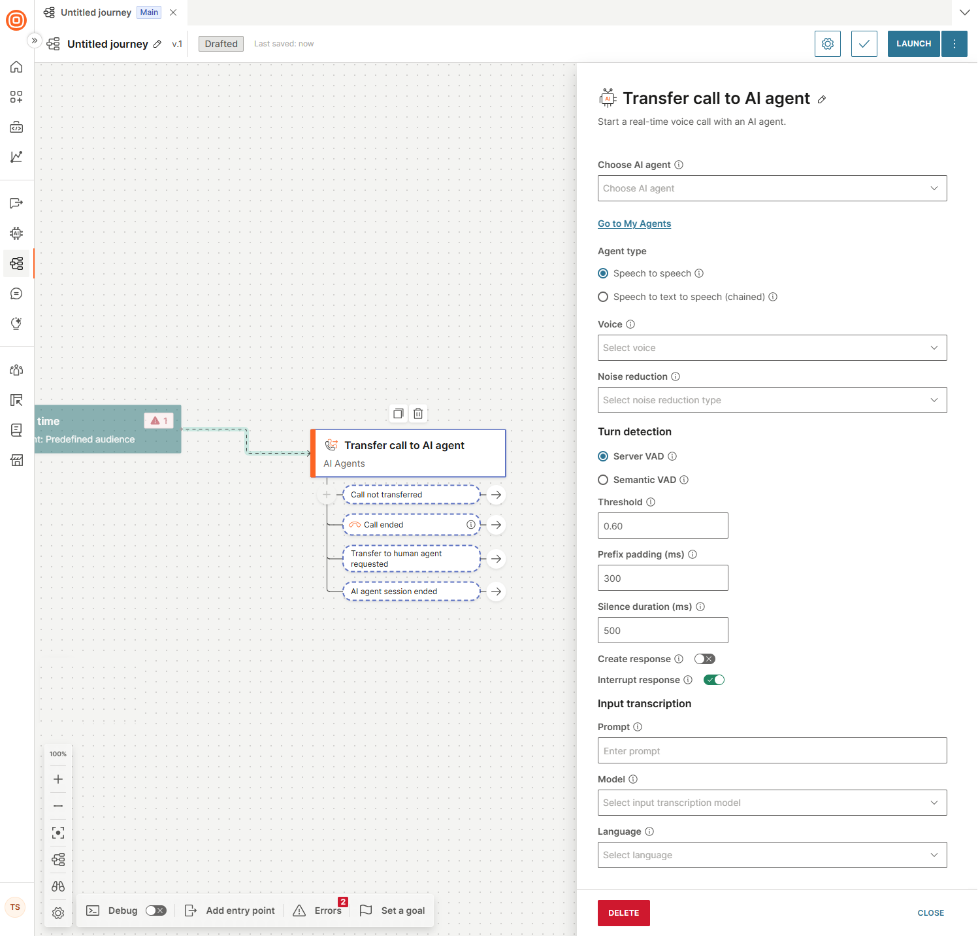978x936 pixels.
Task: Open the more options menu beside Launch
Action: pos(954,44)
